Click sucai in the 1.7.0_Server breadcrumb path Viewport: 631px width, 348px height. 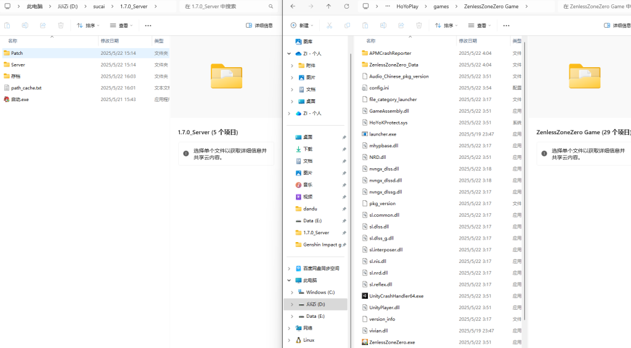(x=99, y=6)
